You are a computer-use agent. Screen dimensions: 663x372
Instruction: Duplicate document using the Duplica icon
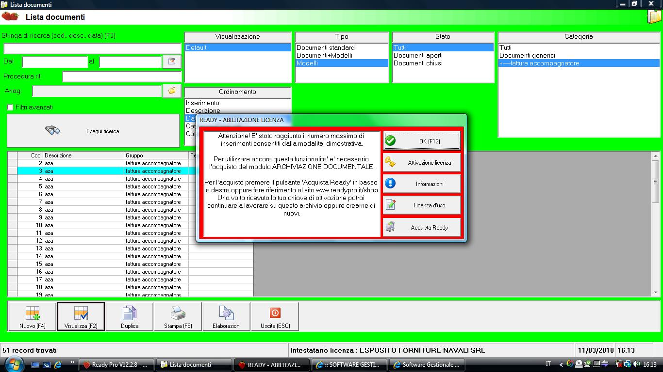130,317
